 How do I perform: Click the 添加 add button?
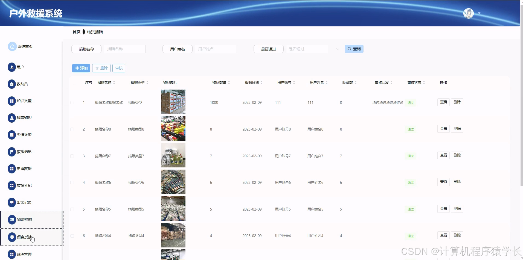click(81, 68)
